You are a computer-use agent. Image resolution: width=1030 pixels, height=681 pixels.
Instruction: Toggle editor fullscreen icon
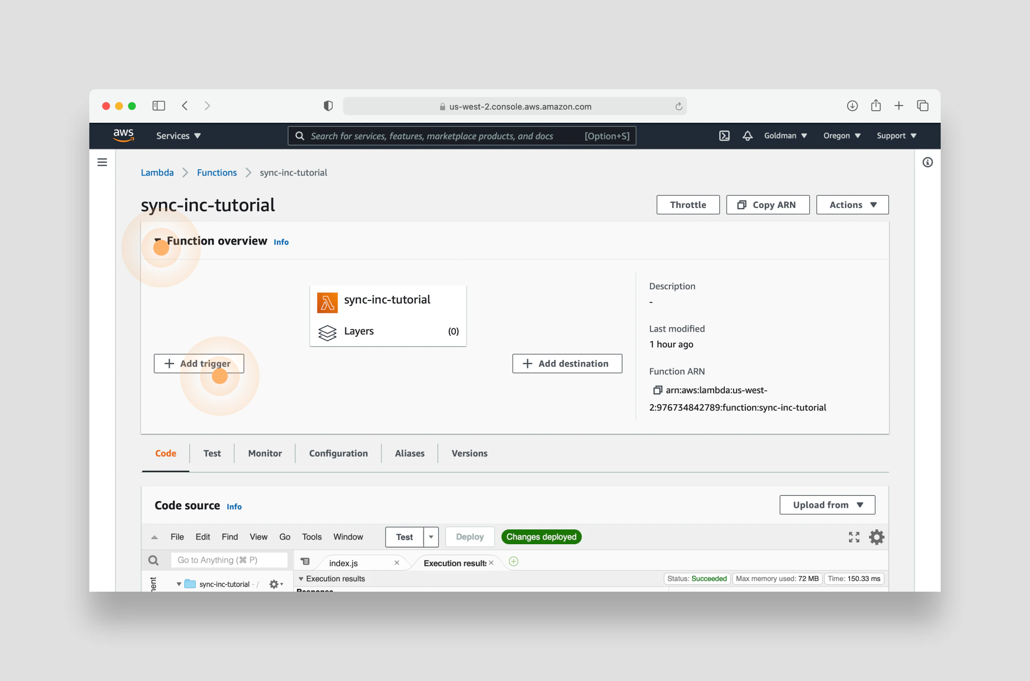pyautogui.click(x=854, y=537)
